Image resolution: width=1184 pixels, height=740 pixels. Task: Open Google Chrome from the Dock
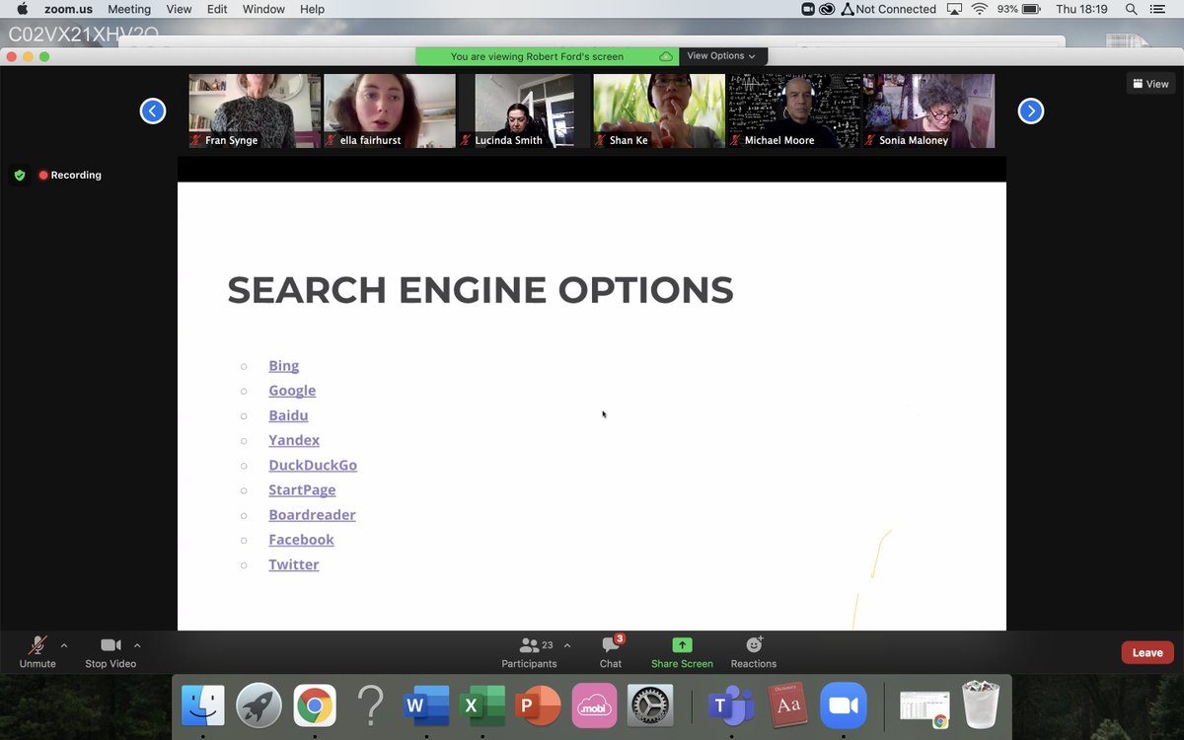pos(315,706)
